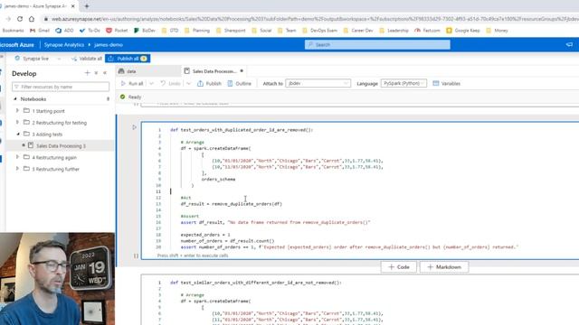The image size is (579, 325).
Task: Add a new Develop resource with plus icon
Action: click(87, 73)
